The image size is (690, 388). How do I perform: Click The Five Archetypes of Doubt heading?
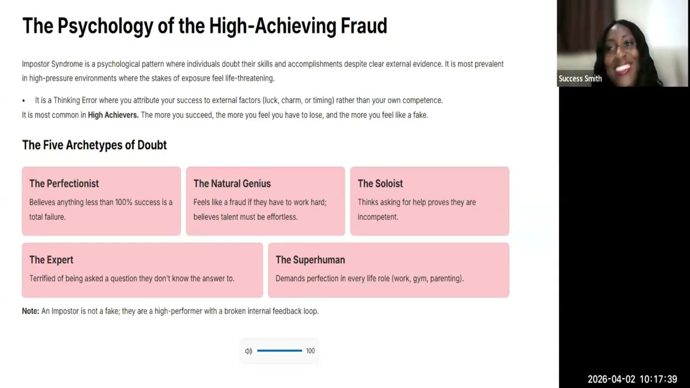(x=94, y=145)
